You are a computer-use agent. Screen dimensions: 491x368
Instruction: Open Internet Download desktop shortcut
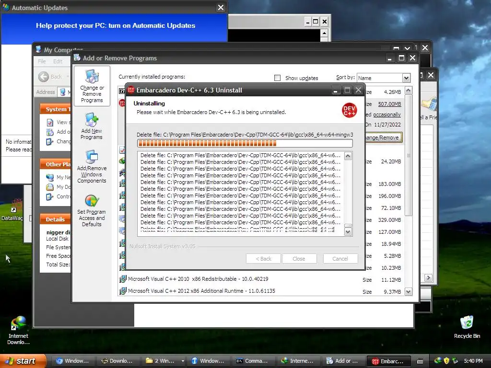coord(19,330)
